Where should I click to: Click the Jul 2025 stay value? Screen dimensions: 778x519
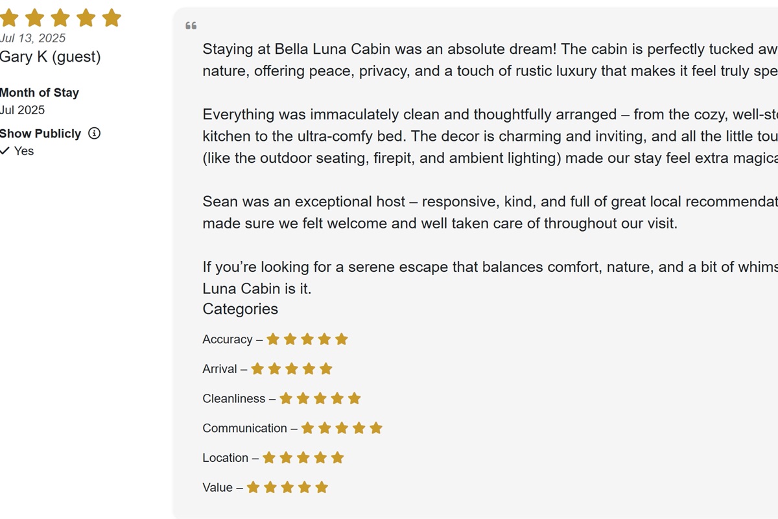click(x=23, y=110)
